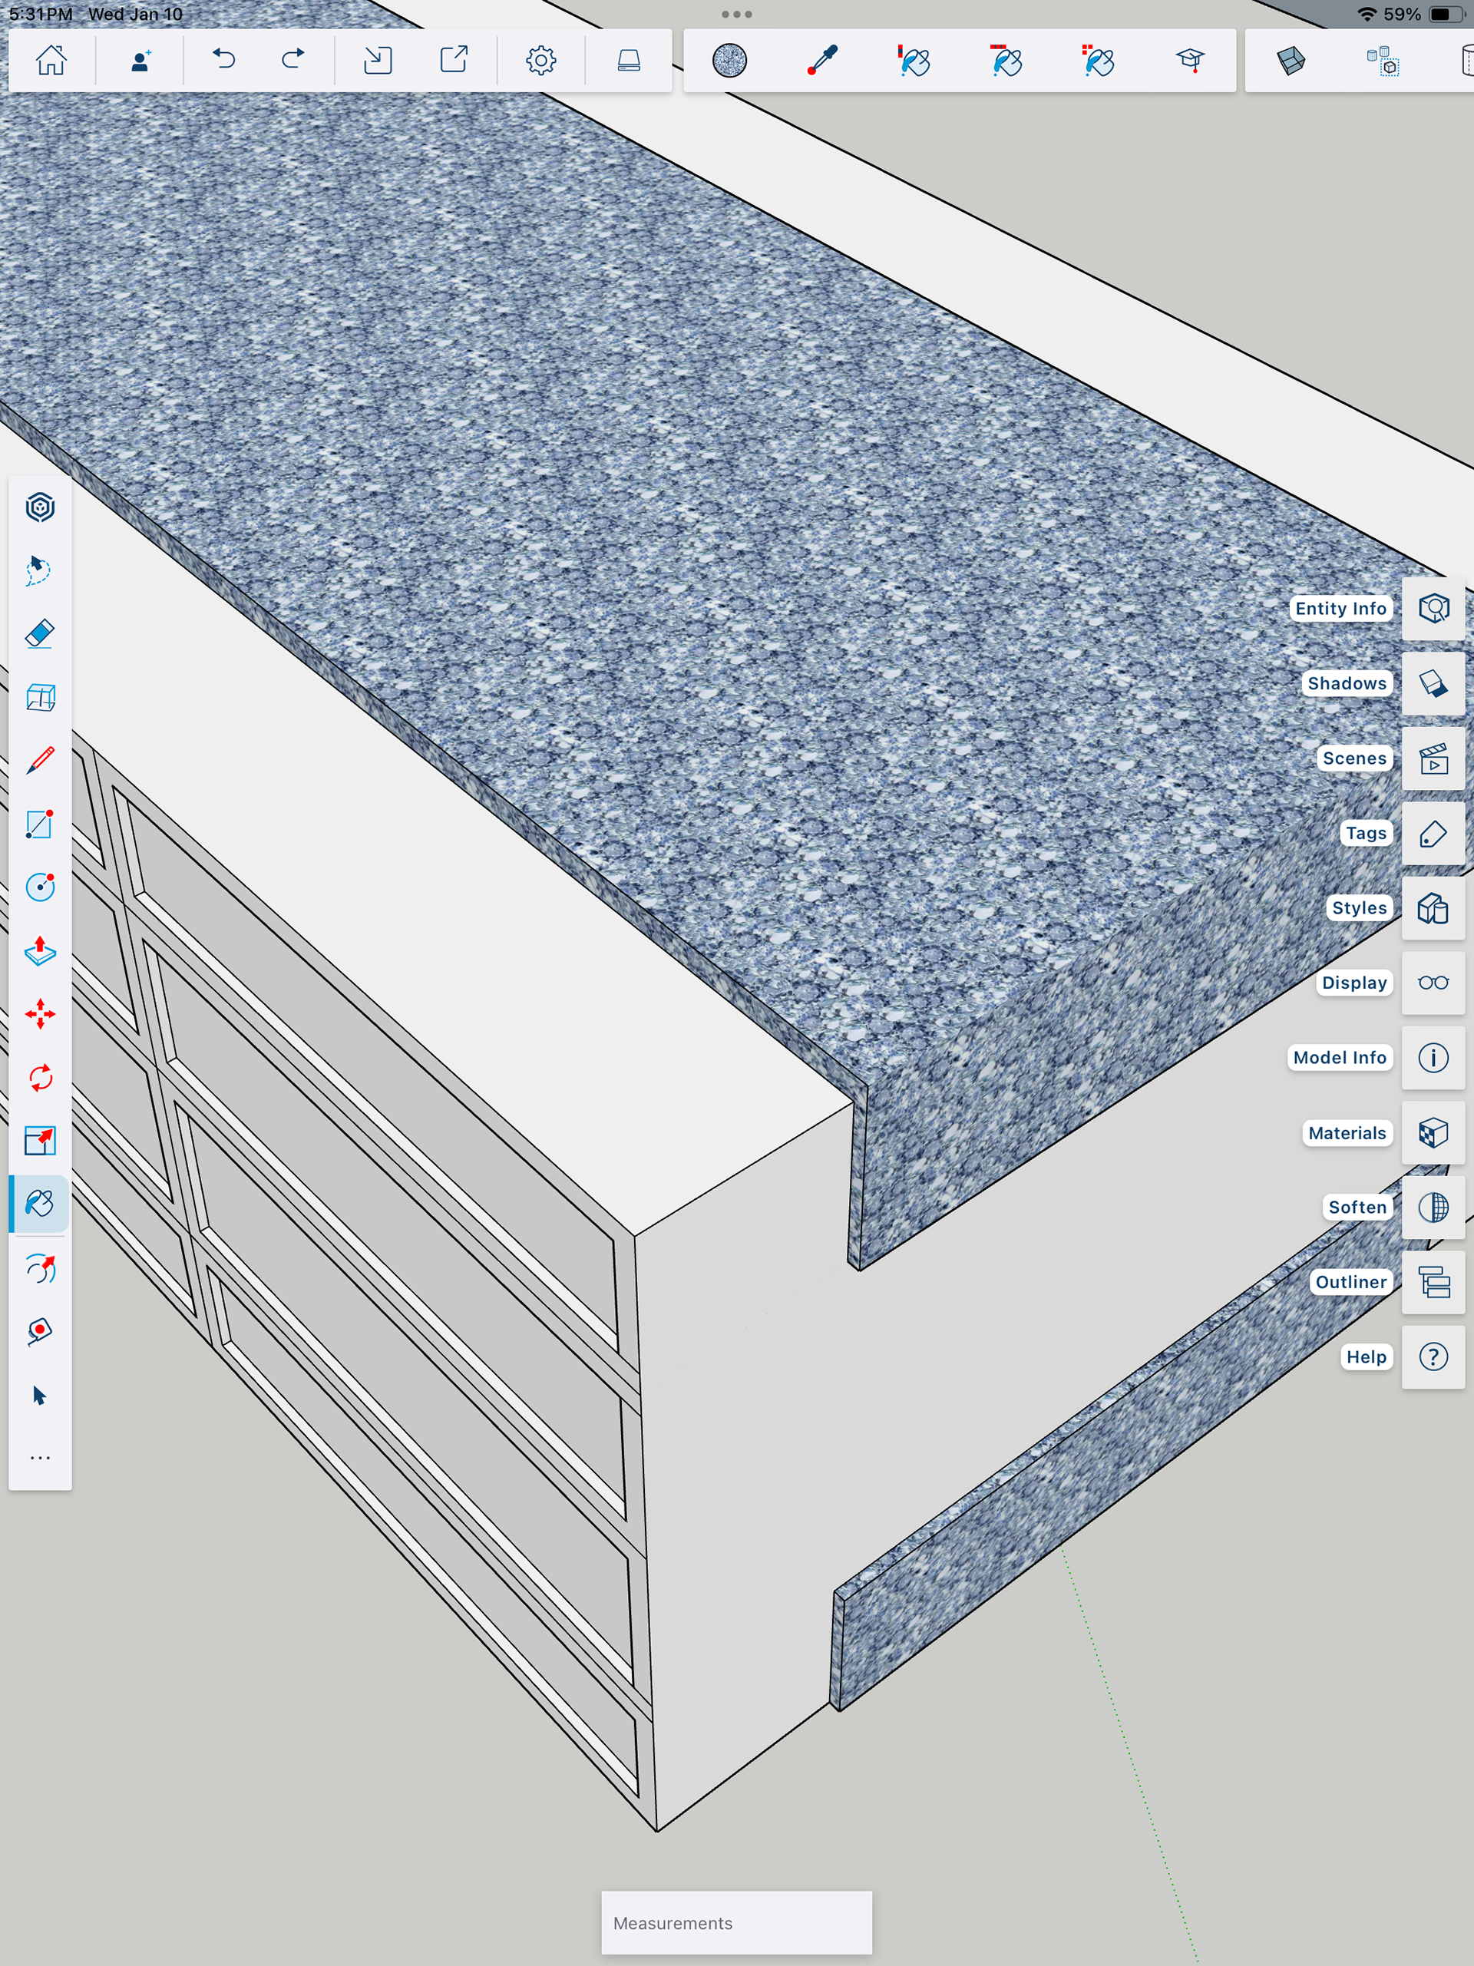The height and width of the screenshot is (1966, 1474).
Task: Select the Pencil line tool
Action: 40,761
